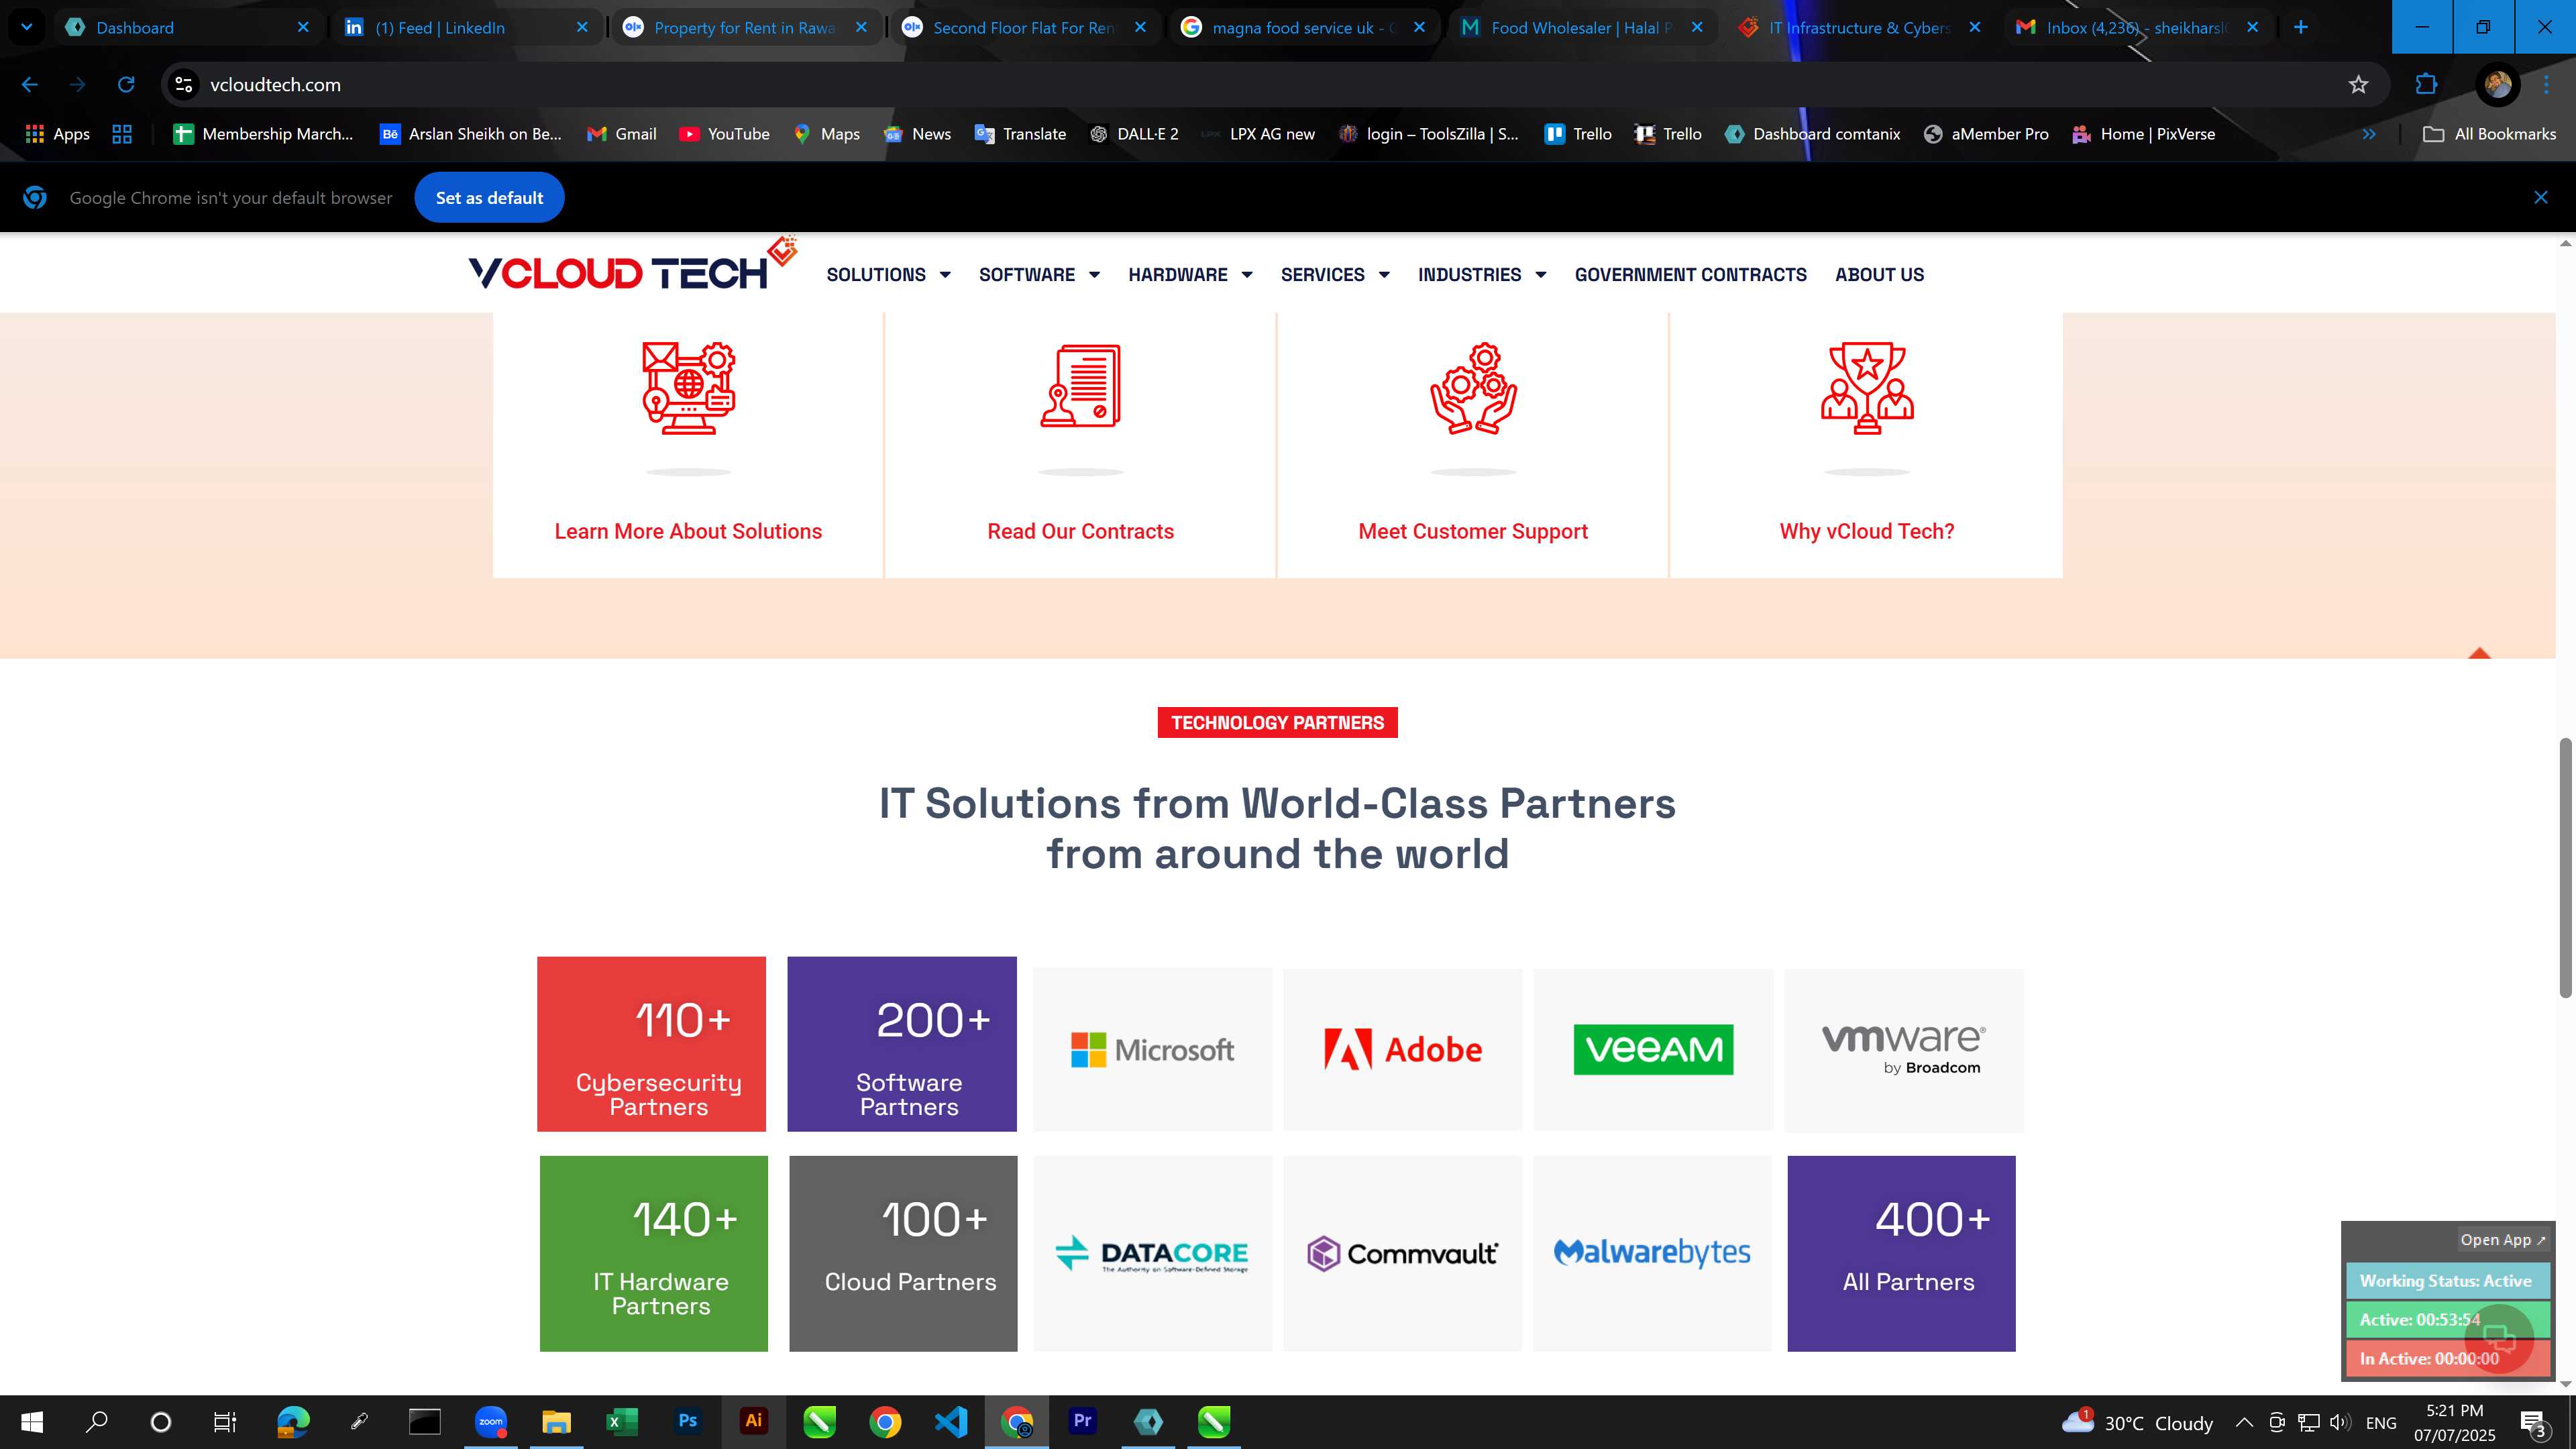The width and height of the screenshot is (2576, 1449).
Task: Follow the Learn More About Solutions link
Action: coord(688,532)
